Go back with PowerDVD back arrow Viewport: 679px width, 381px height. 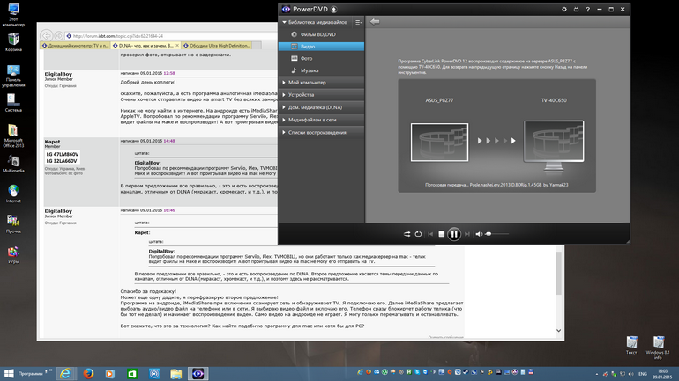point(375,22)
